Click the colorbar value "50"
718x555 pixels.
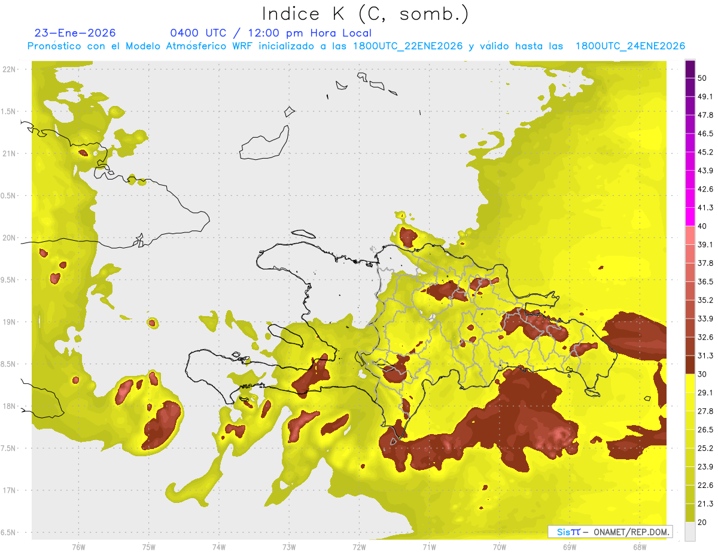702,78
